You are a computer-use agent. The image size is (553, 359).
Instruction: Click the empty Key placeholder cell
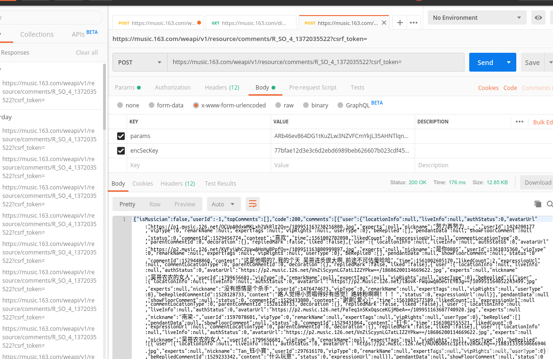(x=199, y=165)
